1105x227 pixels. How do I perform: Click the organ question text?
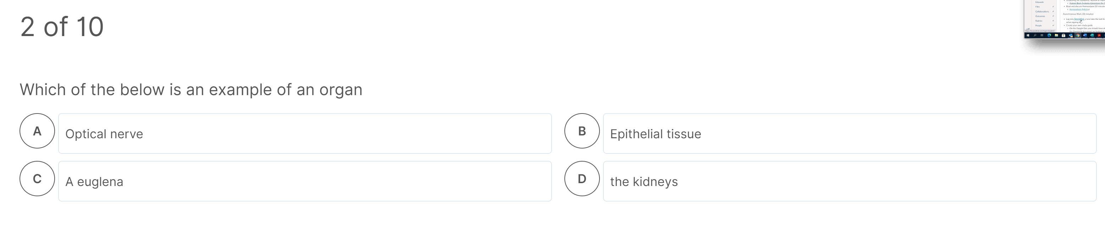coord(191,90)
